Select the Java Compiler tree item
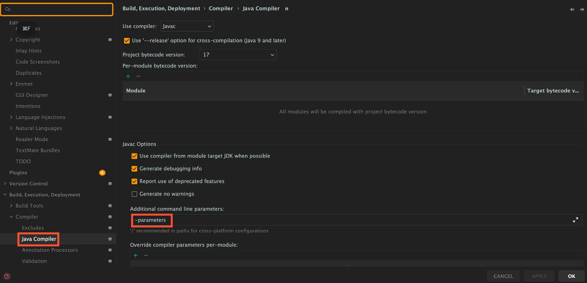 click(39, 239)
